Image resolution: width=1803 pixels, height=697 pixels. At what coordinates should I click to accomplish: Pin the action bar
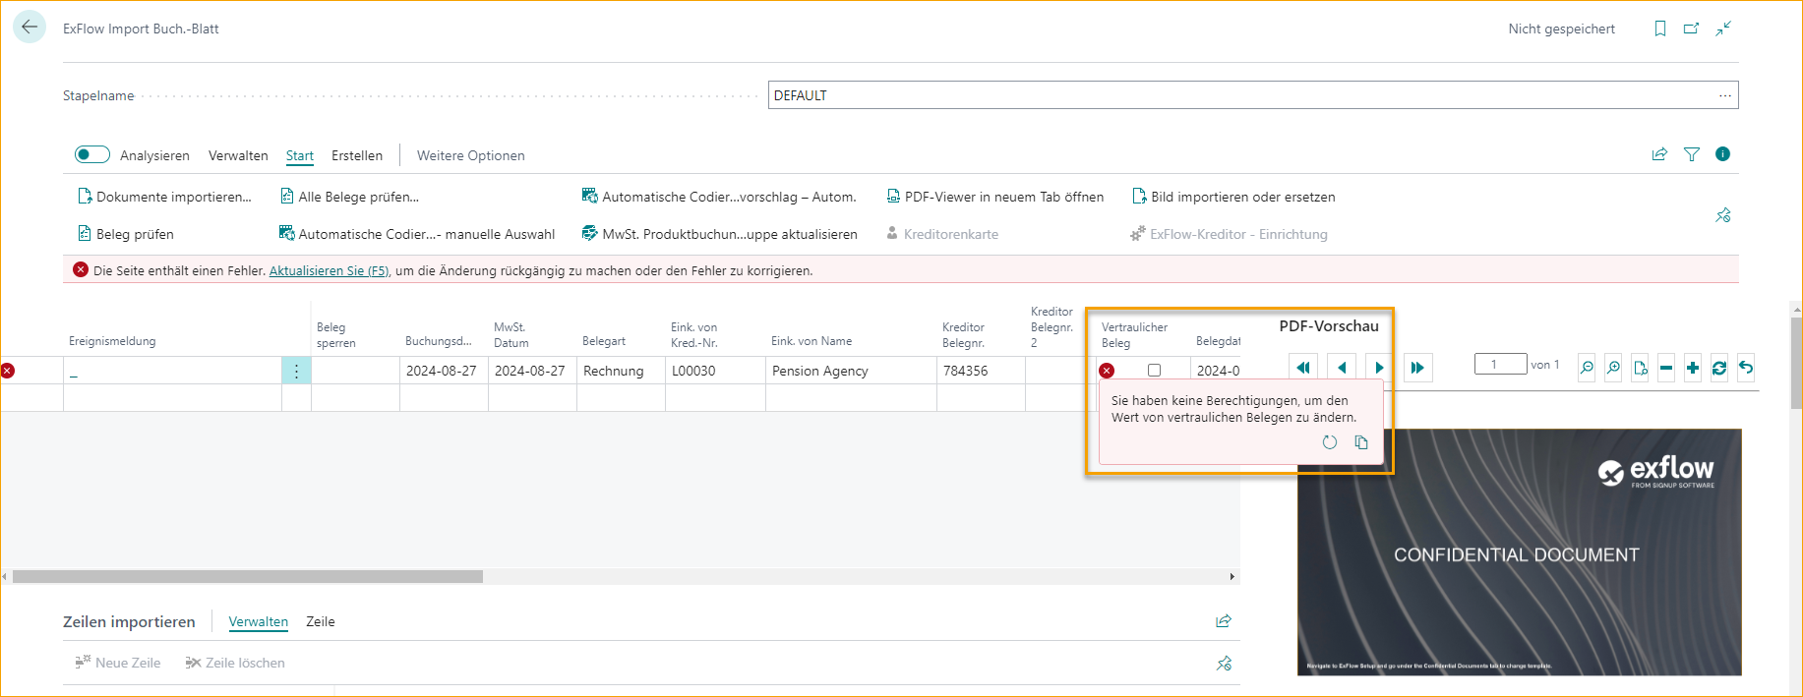click(x=1723, y=215)
